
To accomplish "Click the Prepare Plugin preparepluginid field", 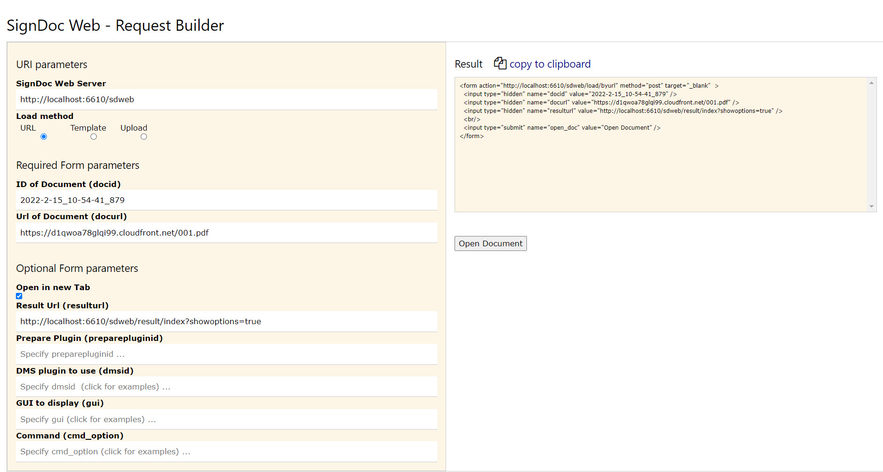I will [x=226, y=354].
